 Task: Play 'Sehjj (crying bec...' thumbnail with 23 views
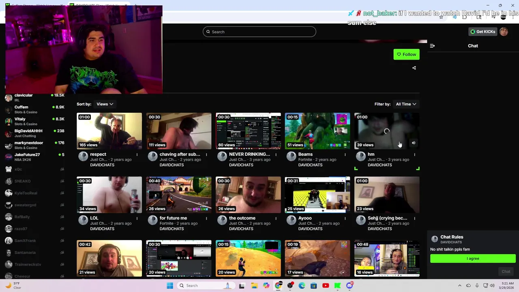[x=387, y=195]
